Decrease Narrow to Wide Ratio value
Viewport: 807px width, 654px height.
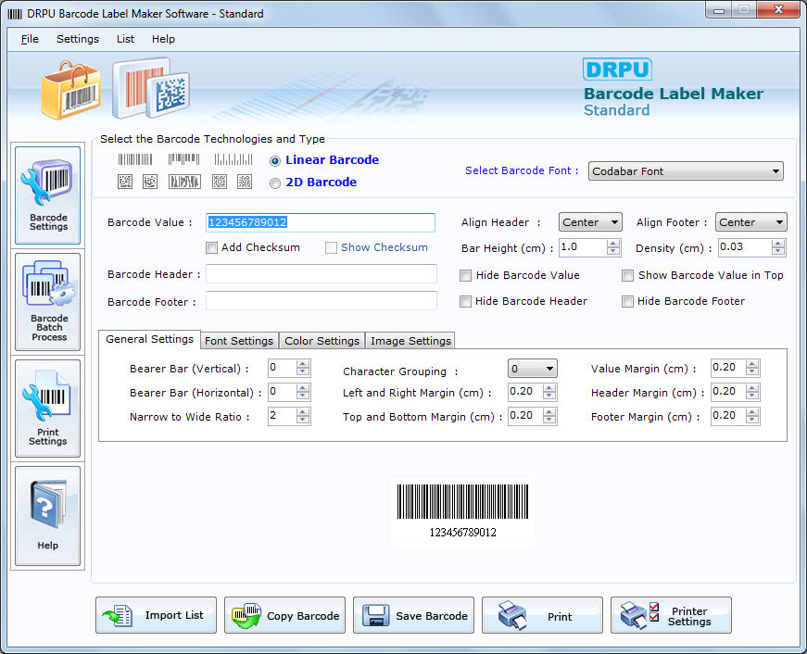tap(303, 420)
